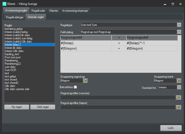Open the Feltkobling dropdown
This screenshot has width=185, height=134.
(179, 32)
